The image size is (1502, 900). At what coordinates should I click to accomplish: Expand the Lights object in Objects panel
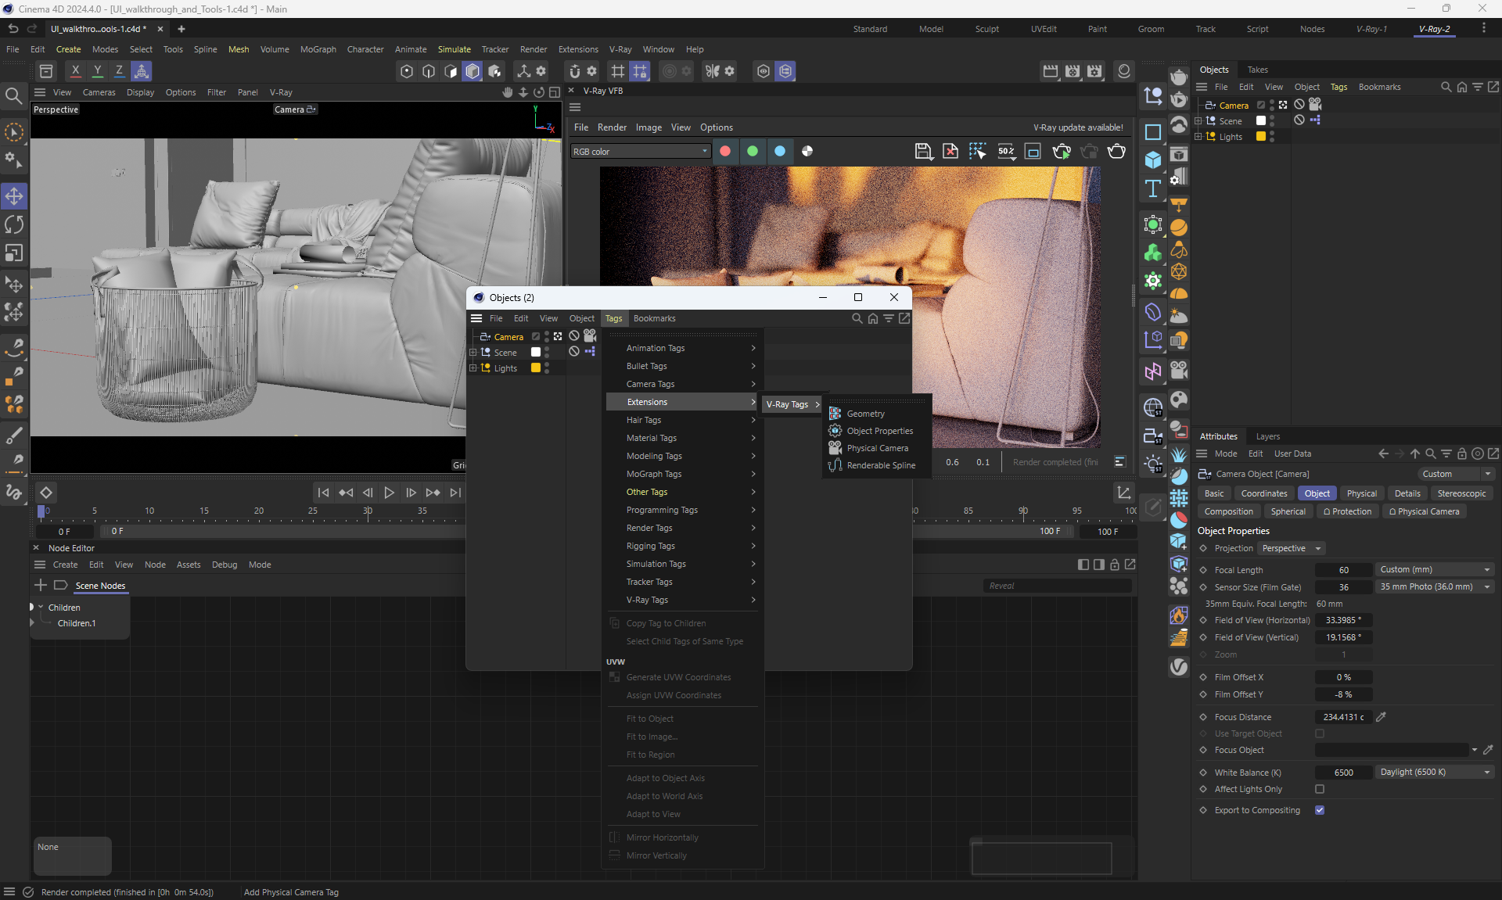point(1198,137)
